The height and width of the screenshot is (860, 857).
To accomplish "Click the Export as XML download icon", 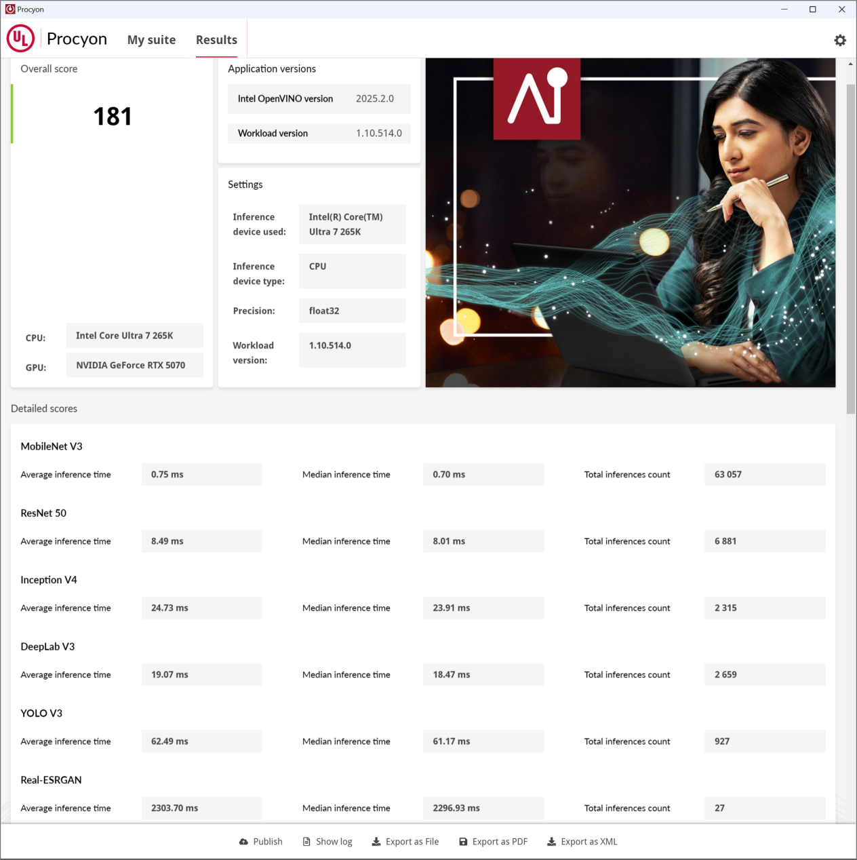I will [552, 842].
